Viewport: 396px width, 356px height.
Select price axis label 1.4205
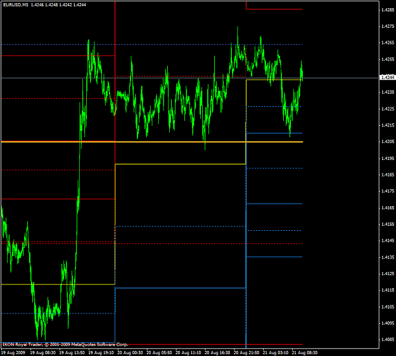[x=388, y=142]
